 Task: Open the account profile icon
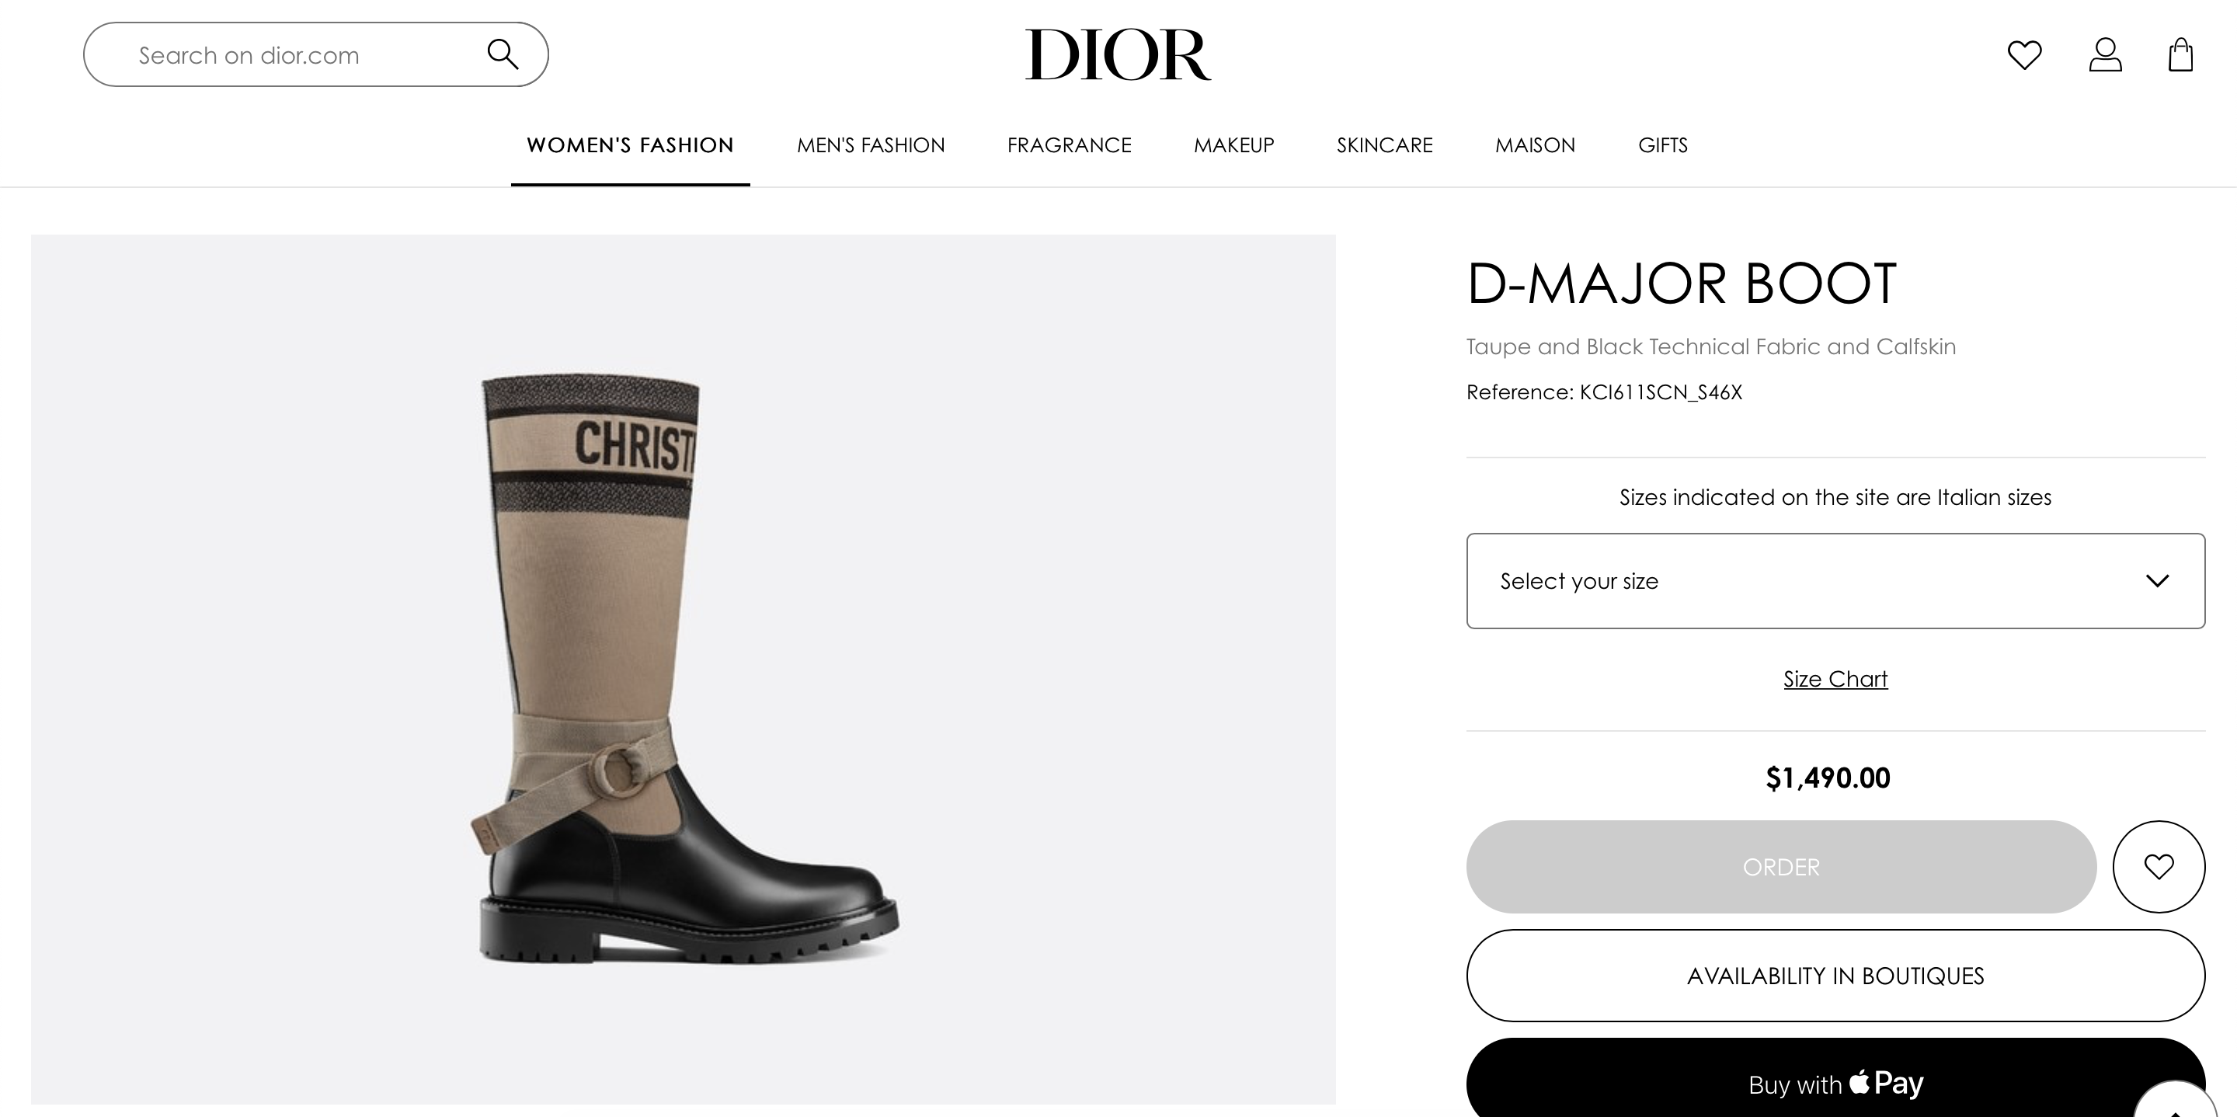(2105, 54)
